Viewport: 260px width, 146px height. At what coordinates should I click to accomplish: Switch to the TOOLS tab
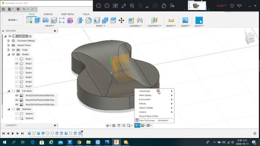click(86, 14)
